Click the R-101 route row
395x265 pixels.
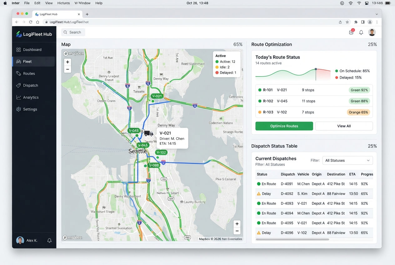tap(314, 90)
